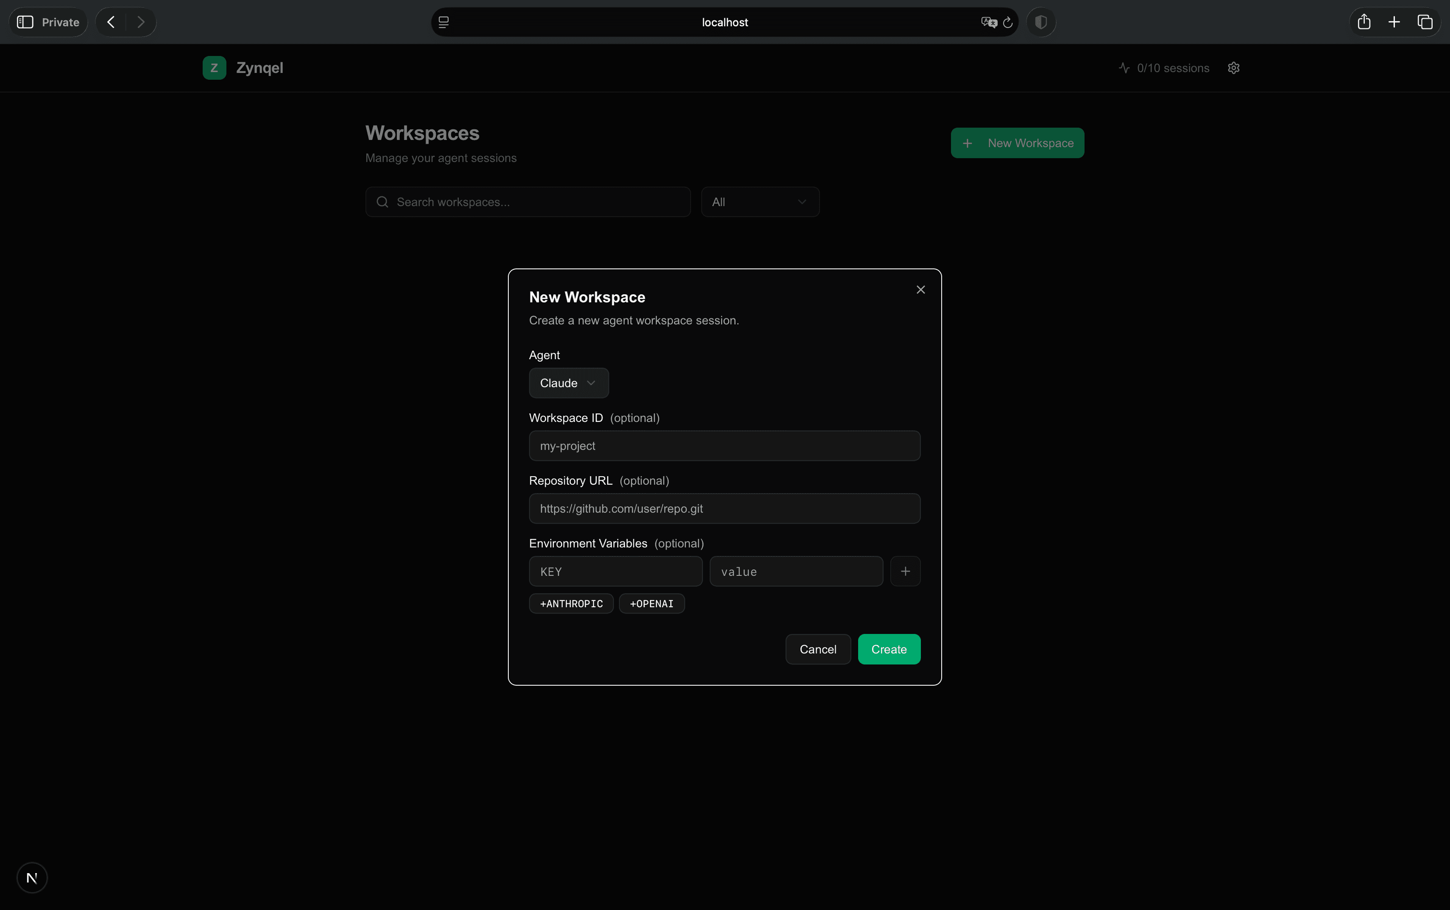1450x910 pixels.
Task: Click the share icon in the browser toolbar
Action: [1363, 22]
